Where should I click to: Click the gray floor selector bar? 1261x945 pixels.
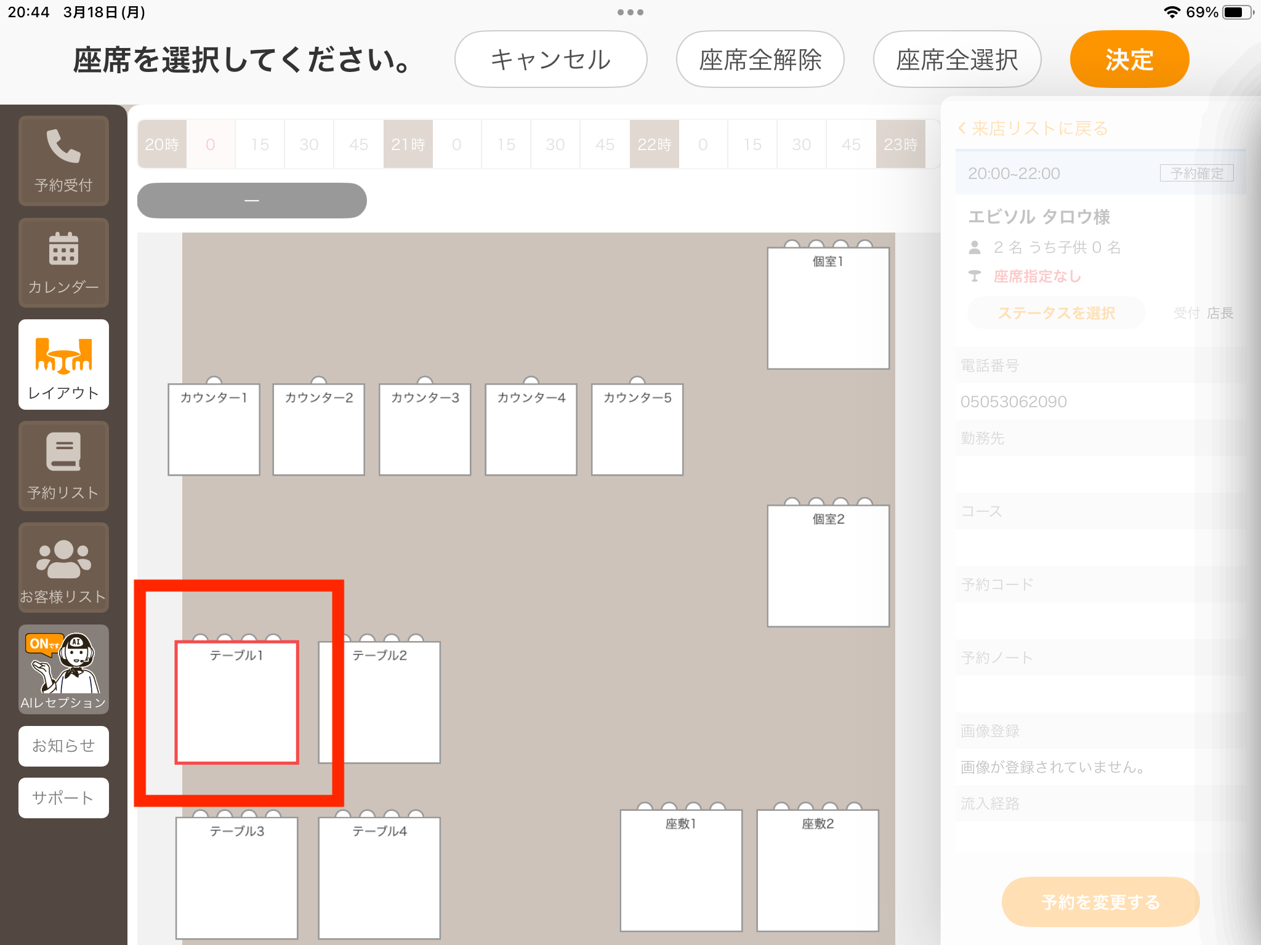(x=252, y=201)
